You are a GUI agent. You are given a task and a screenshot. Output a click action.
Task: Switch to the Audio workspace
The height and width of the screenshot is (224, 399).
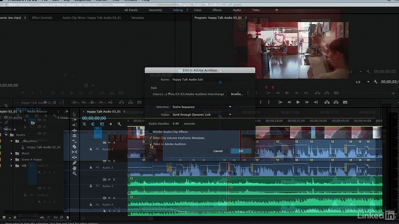click(x=237, y=10)
